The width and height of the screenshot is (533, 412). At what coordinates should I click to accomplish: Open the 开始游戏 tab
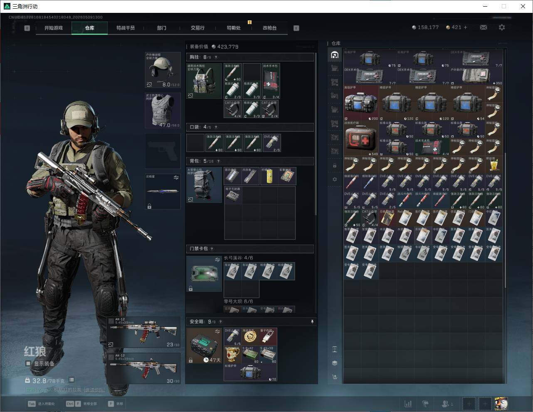(x=53, y=28)
